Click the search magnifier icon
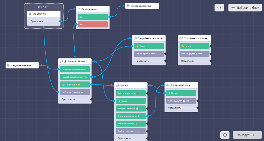This screenshot has height=141, width=264. coord(219,8)
